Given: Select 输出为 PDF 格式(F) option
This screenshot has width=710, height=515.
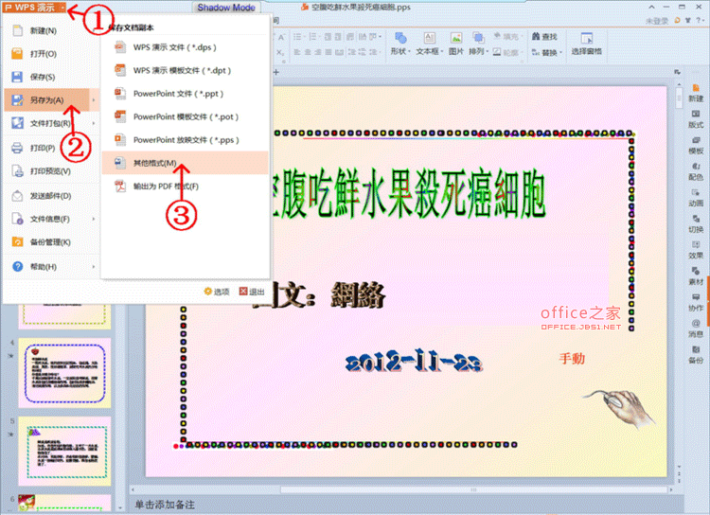Looking at the screenshot, I should click(185, 186).
